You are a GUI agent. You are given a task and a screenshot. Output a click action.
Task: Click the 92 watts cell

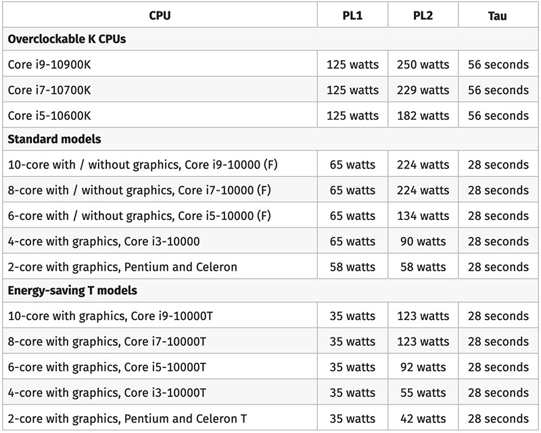(423, 367)
